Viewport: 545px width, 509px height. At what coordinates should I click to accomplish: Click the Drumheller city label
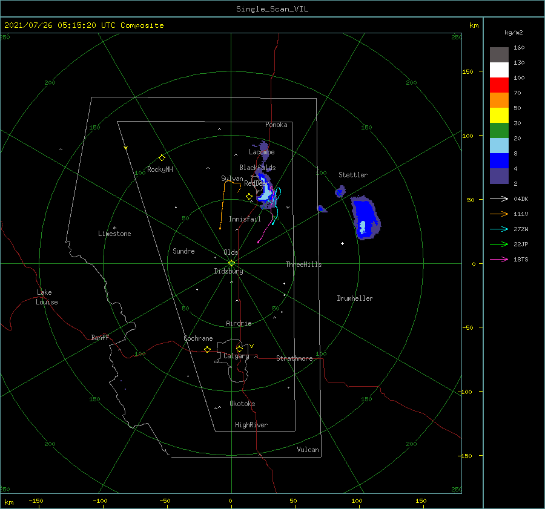[355, 298]
